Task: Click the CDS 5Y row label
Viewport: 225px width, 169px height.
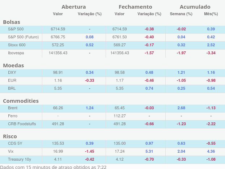Action: tap(14, 143)
